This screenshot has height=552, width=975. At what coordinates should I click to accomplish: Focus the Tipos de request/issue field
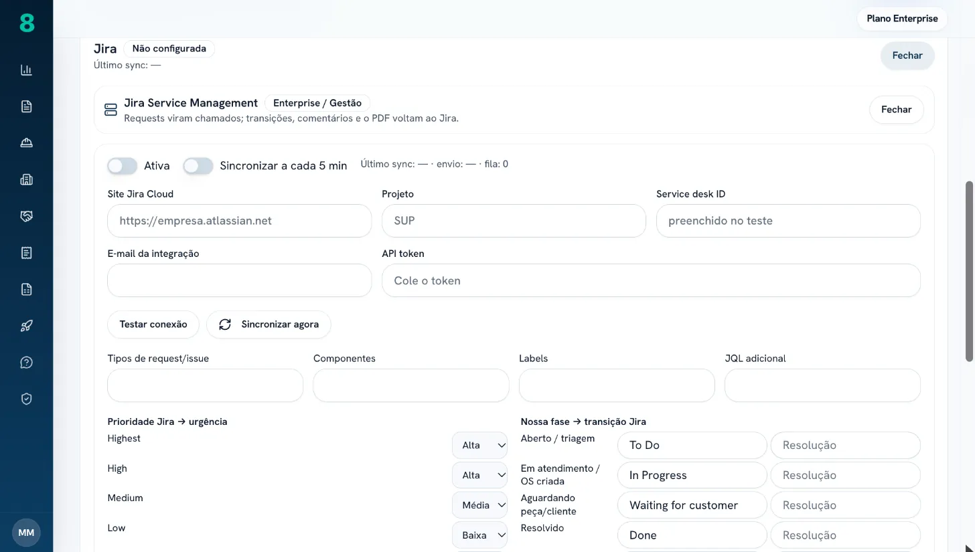pos(205,385)
